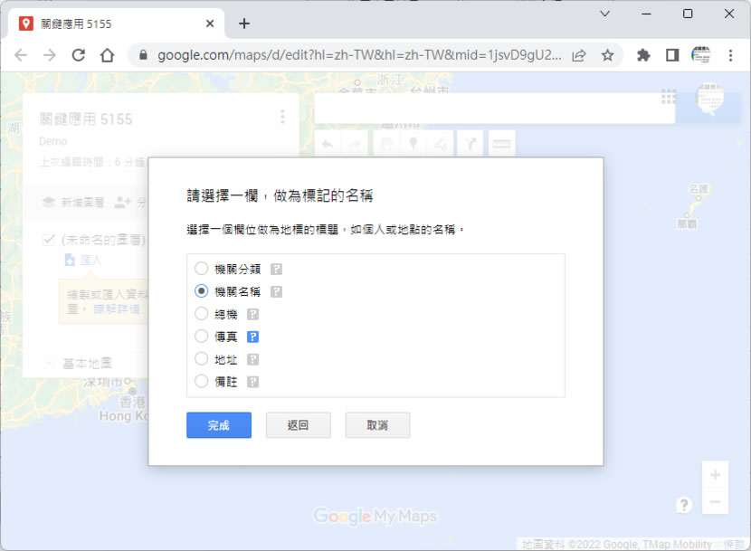
Task: Reload the page
Action: (x=79, y=55)
